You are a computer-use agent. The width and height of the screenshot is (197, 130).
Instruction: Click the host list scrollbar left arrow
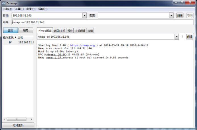tap(5, 119)
